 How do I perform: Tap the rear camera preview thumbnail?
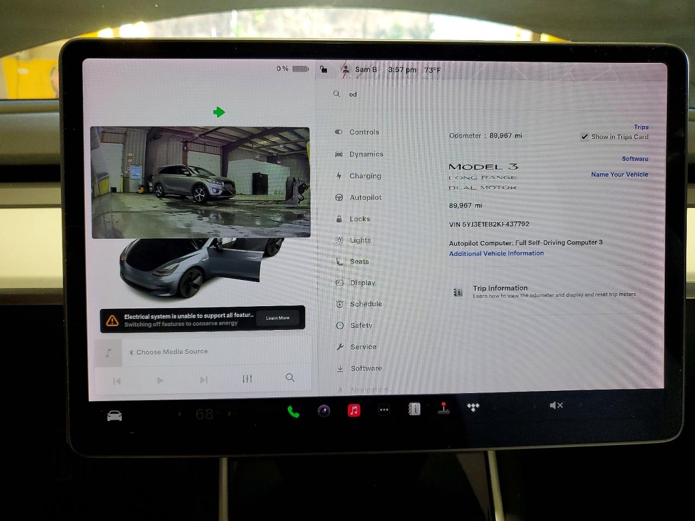click(x=200, y=182)
